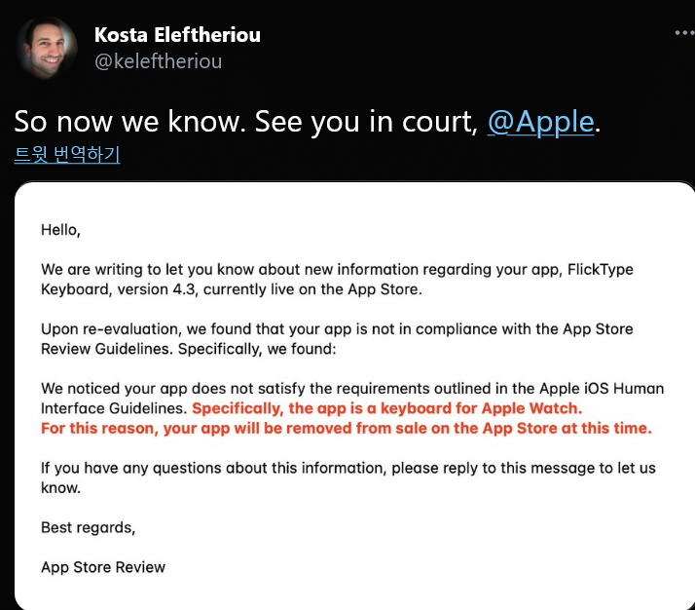Click the 'FlickType' app name in the email

(x=601, y=269)
